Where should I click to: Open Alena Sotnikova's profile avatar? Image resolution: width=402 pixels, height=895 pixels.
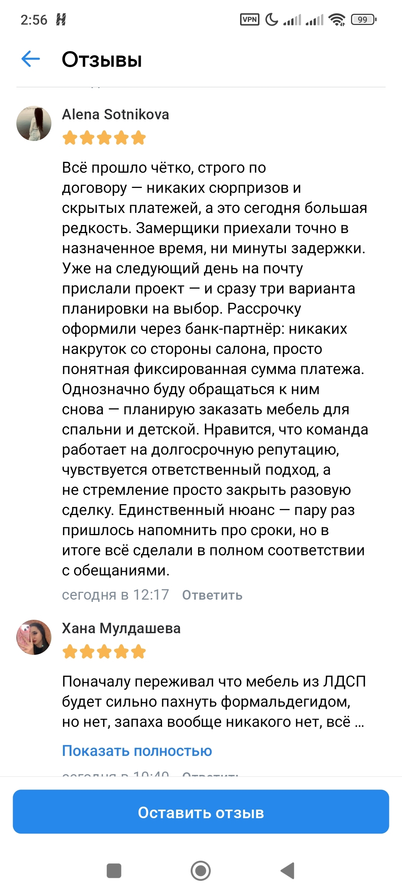34,123
